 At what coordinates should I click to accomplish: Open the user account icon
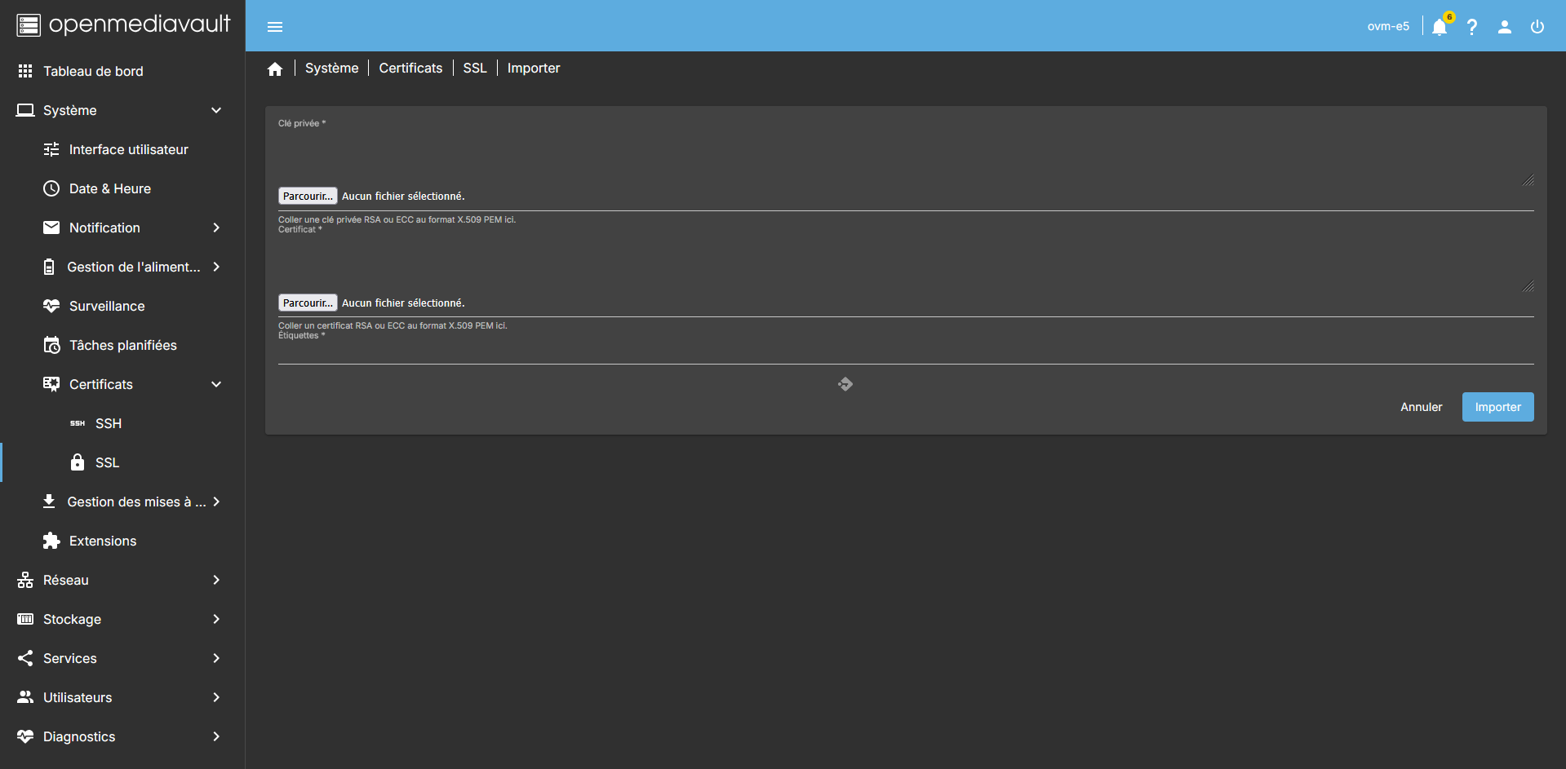[1505, 27]
